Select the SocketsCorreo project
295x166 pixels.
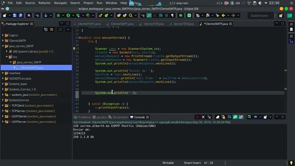(19, 100)
